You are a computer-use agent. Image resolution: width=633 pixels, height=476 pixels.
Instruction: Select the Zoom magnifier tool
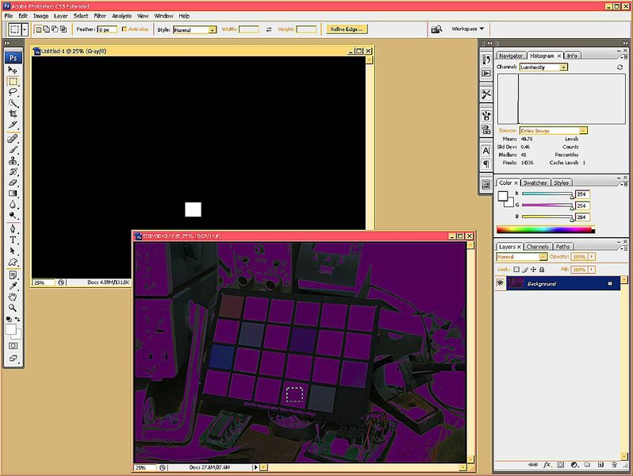tap(13, 308)
